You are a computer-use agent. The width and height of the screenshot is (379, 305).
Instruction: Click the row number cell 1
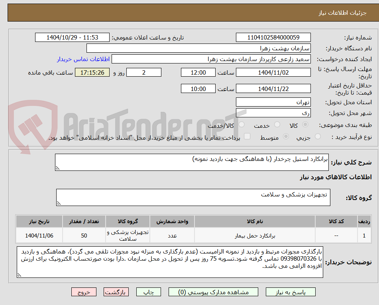tap(364, 236)
